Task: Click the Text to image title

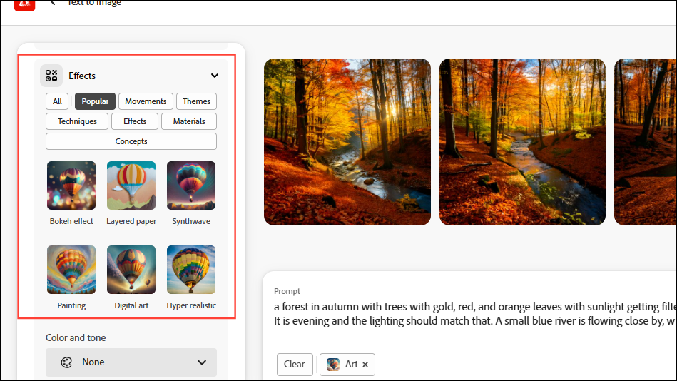Action: tap(95, 3)
